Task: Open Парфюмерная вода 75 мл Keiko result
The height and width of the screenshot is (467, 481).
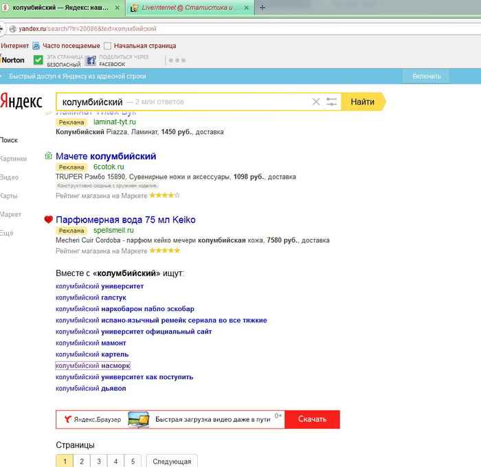Action: 126,220
